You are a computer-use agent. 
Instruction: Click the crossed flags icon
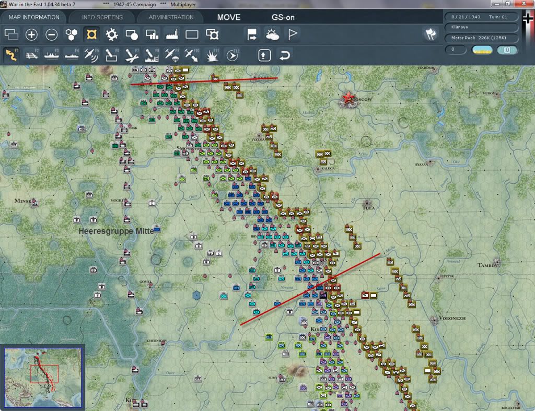431,34
